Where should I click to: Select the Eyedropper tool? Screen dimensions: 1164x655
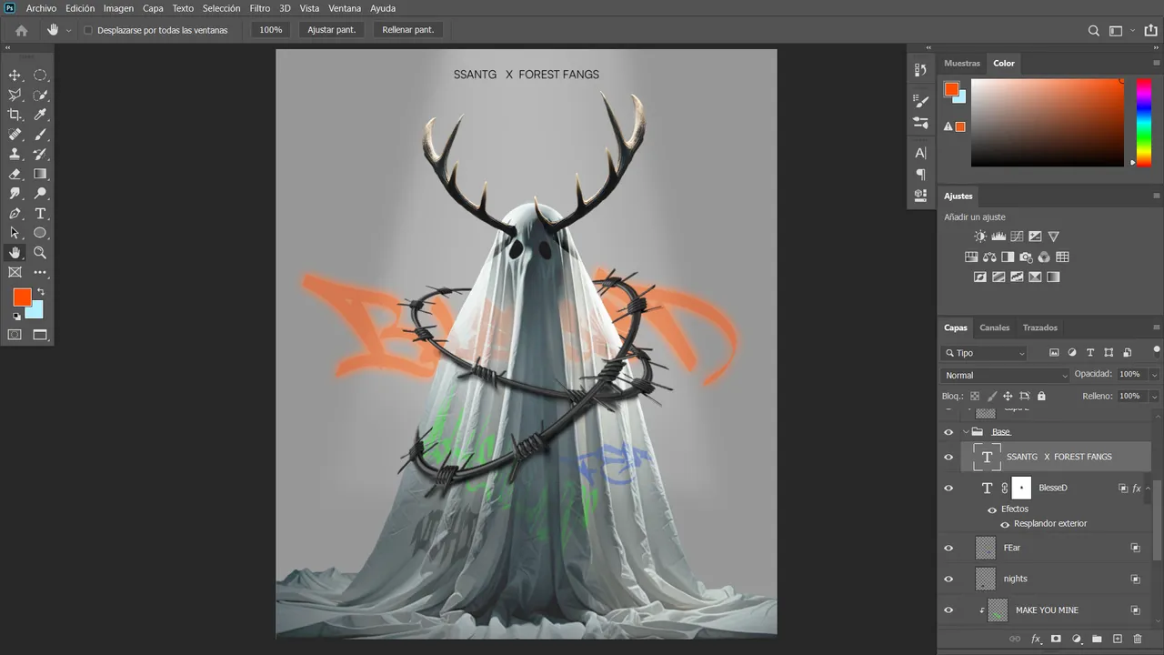coord(40,115)
